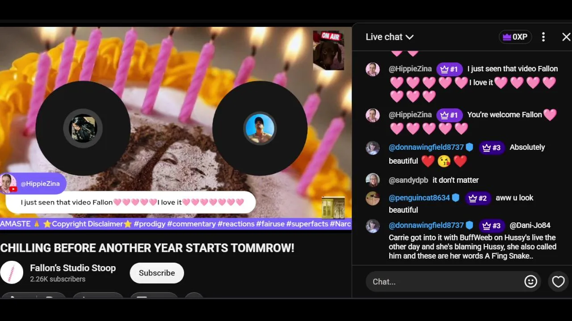This screenshot has height=321, width=572.
Task: Click Fallon's Studio Stoop channel avatar
Action: click(12, 273)
